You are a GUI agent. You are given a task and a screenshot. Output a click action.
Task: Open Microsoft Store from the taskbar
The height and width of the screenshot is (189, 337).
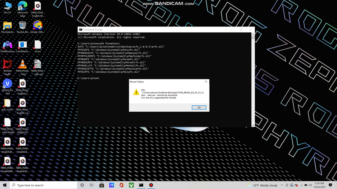coord(102,185)
